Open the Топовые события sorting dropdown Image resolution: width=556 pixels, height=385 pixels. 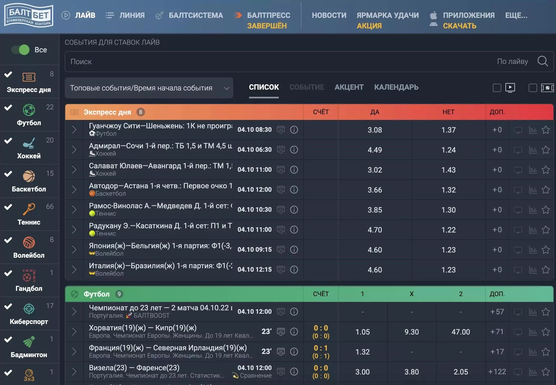point(149,88)
